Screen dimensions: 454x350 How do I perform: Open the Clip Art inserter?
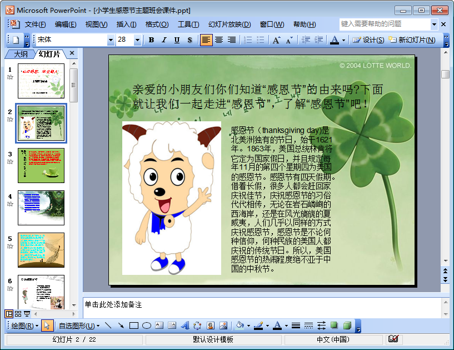click(211, 326)
